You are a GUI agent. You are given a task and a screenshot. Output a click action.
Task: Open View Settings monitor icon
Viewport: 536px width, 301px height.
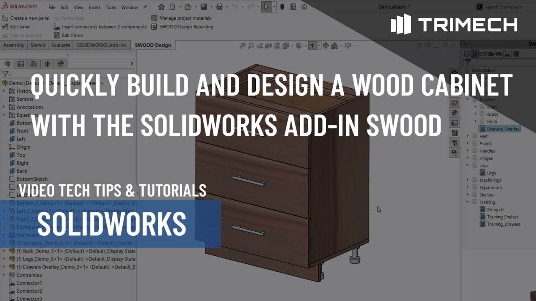(x=348, y=46)
